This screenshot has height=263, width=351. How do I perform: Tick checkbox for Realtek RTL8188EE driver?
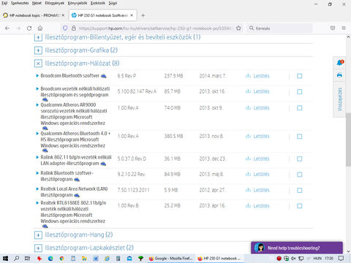(300, 206)
